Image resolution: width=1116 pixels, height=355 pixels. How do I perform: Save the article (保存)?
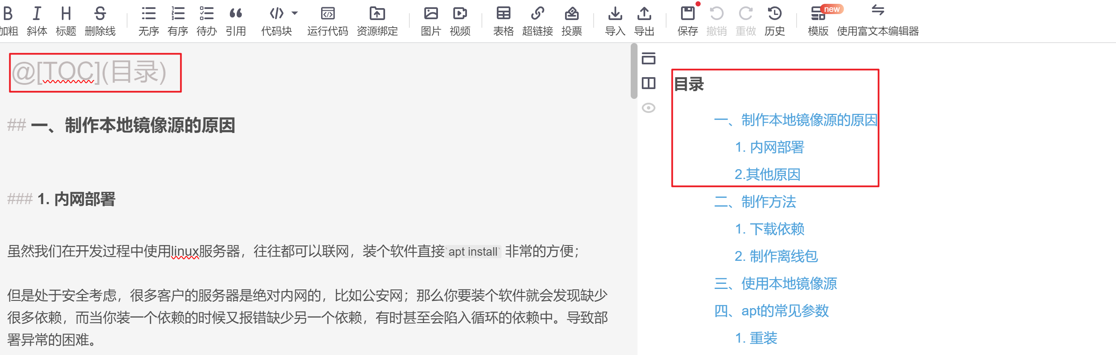687,21
